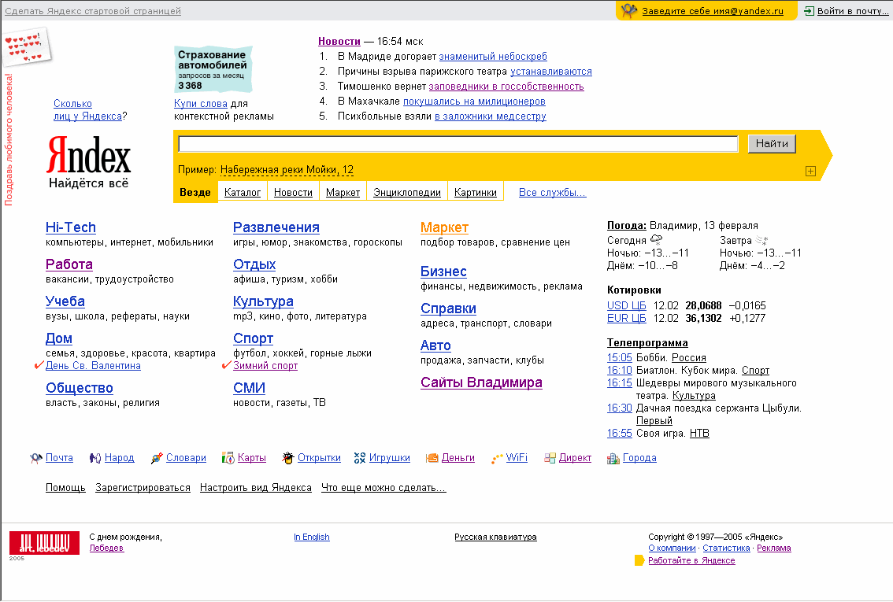The width and height of the screenshot is (893, 602).
Task: Click the Почта mail icon
Action: [36, 458]
